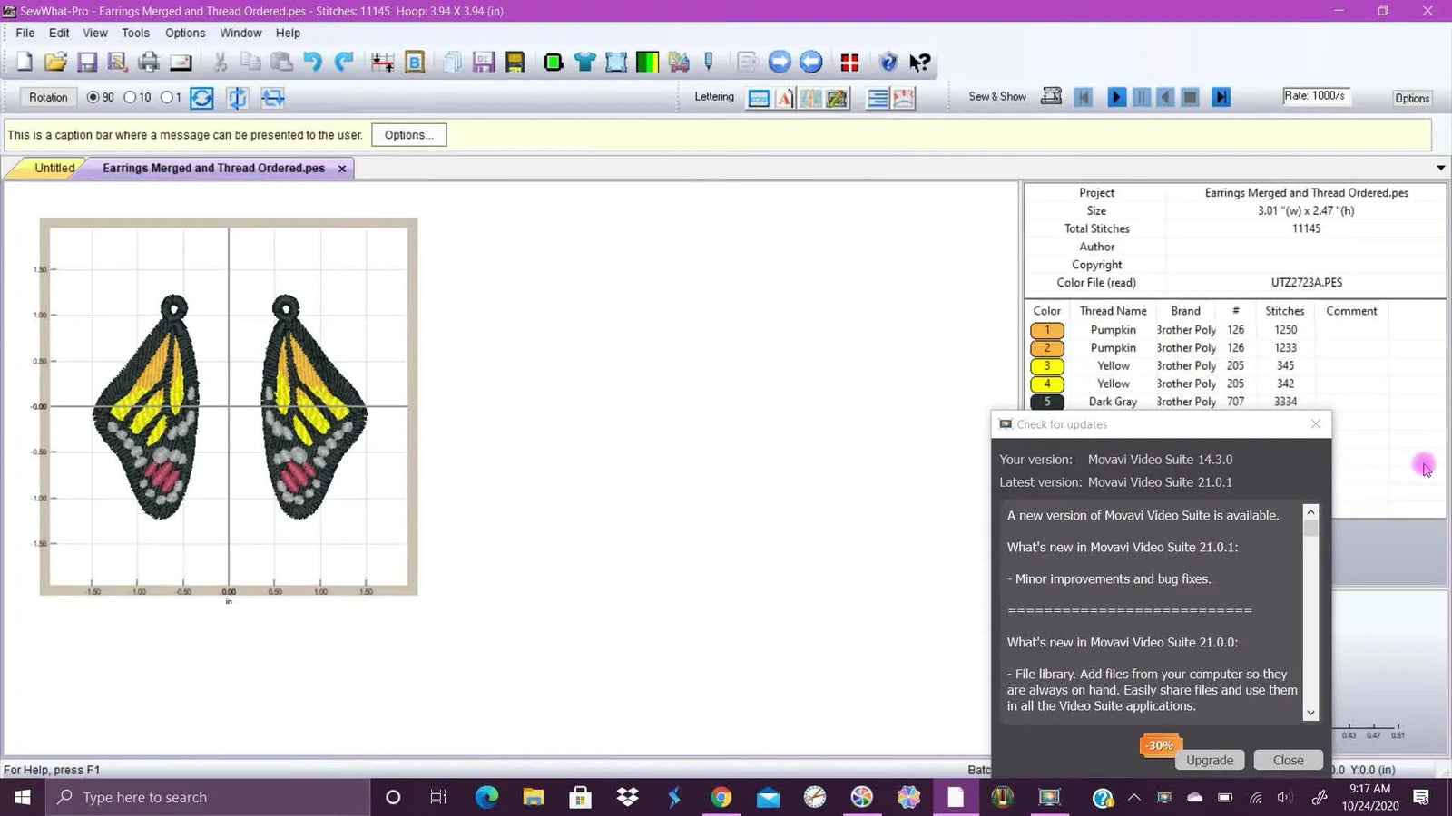Image resolution: width=1452 pixels, height=816 pixels.
Task: Click the green gradient color icon
Action: (x=647, y=62)
